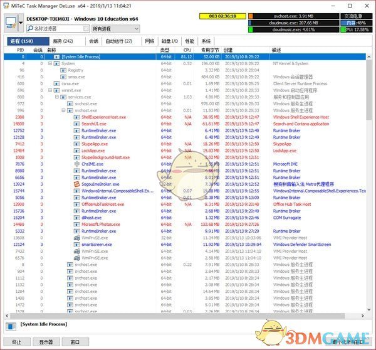Collapse the services.exe tree node
This screenshot has width=376, height=350.
[57, 97]
